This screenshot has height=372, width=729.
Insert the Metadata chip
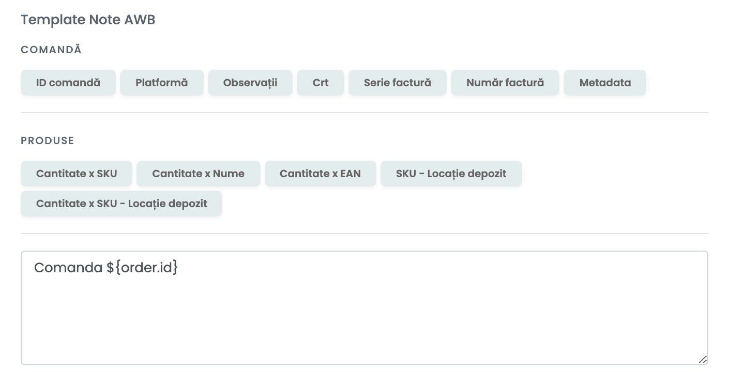605,83
